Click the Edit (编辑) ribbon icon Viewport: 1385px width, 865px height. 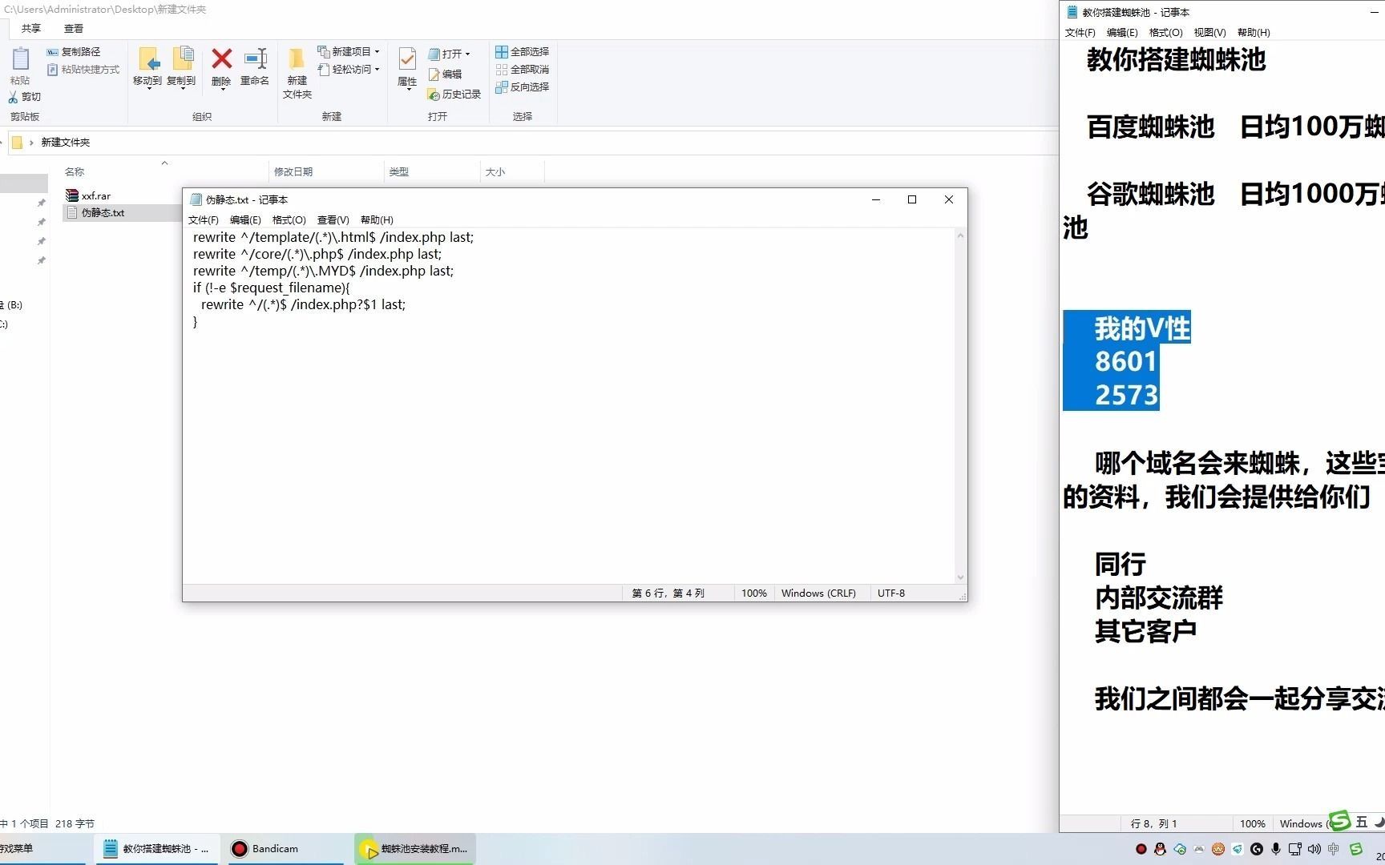(x=434, y=74)
